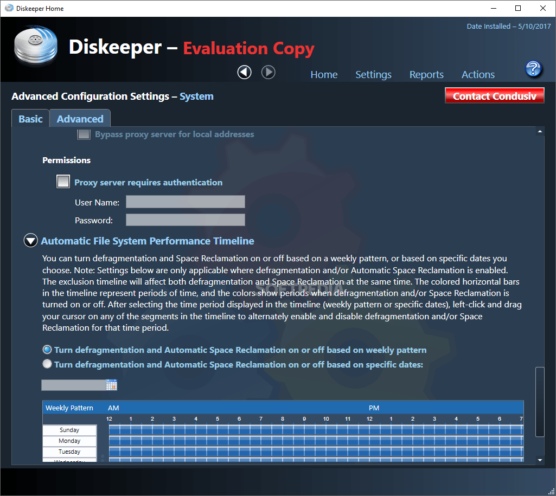Switch to the Basic tab
Screen dimensions: 556x496
point(30,118)
